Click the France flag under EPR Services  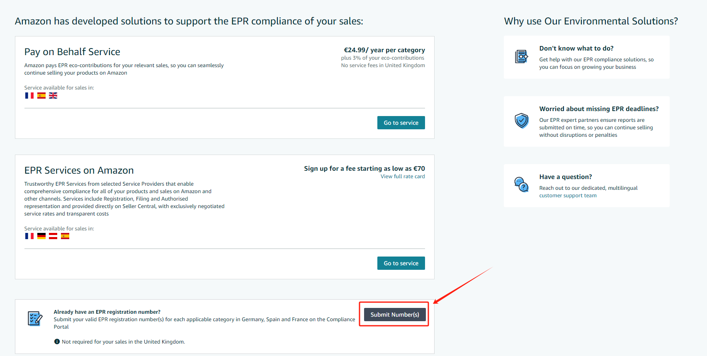pos(29,236)
